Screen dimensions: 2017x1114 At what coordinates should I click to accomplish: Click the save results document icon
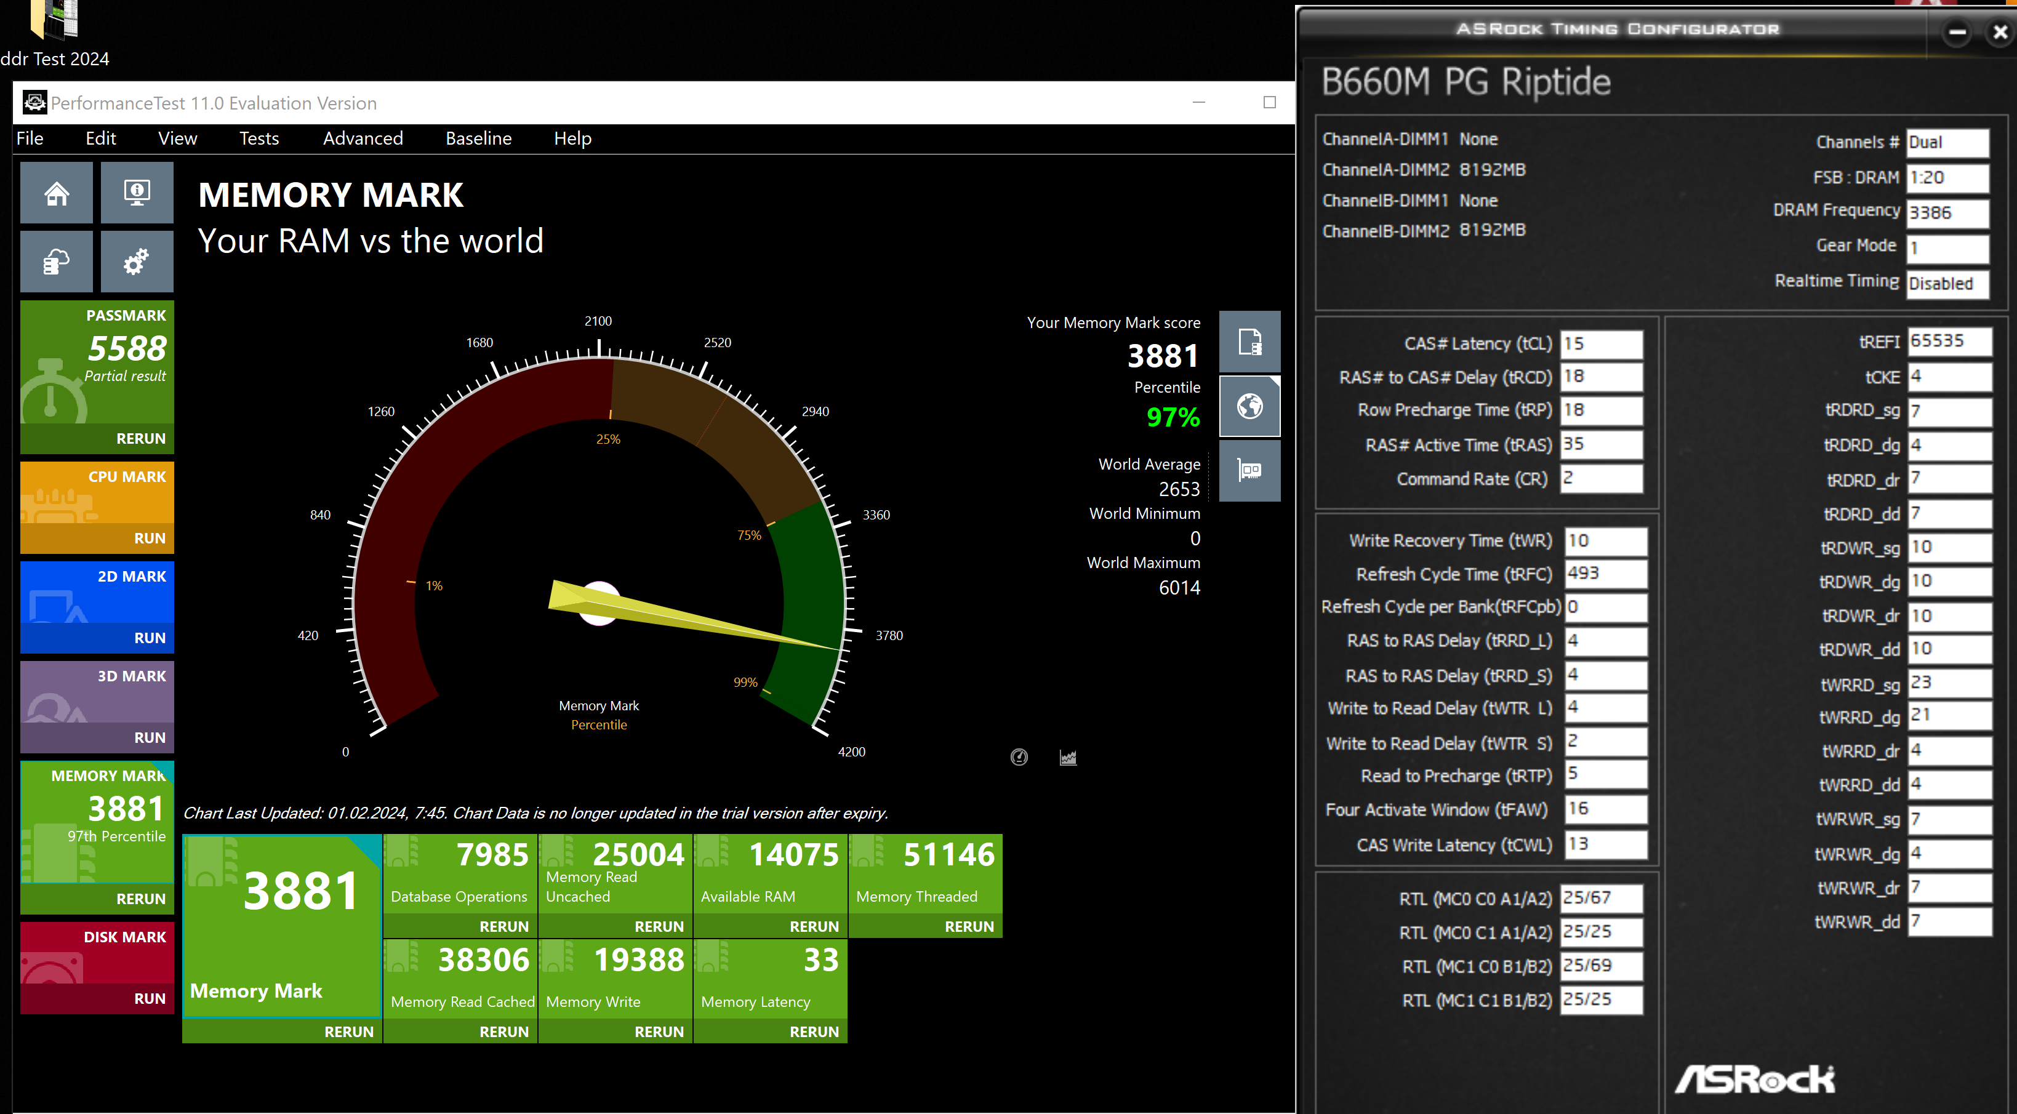tap(1249, 342)
